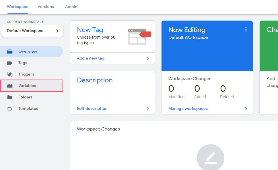Open Folders in the sidebar
Viewport: 278px width, 170px height.
[31, 97]
